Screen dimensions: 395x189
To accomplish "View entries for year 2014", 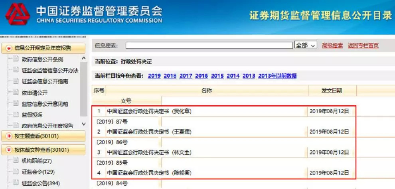I will [x=233, y=76].
